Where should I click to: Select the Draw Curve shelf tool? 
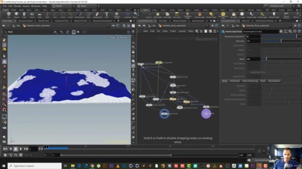click(80, 15)
